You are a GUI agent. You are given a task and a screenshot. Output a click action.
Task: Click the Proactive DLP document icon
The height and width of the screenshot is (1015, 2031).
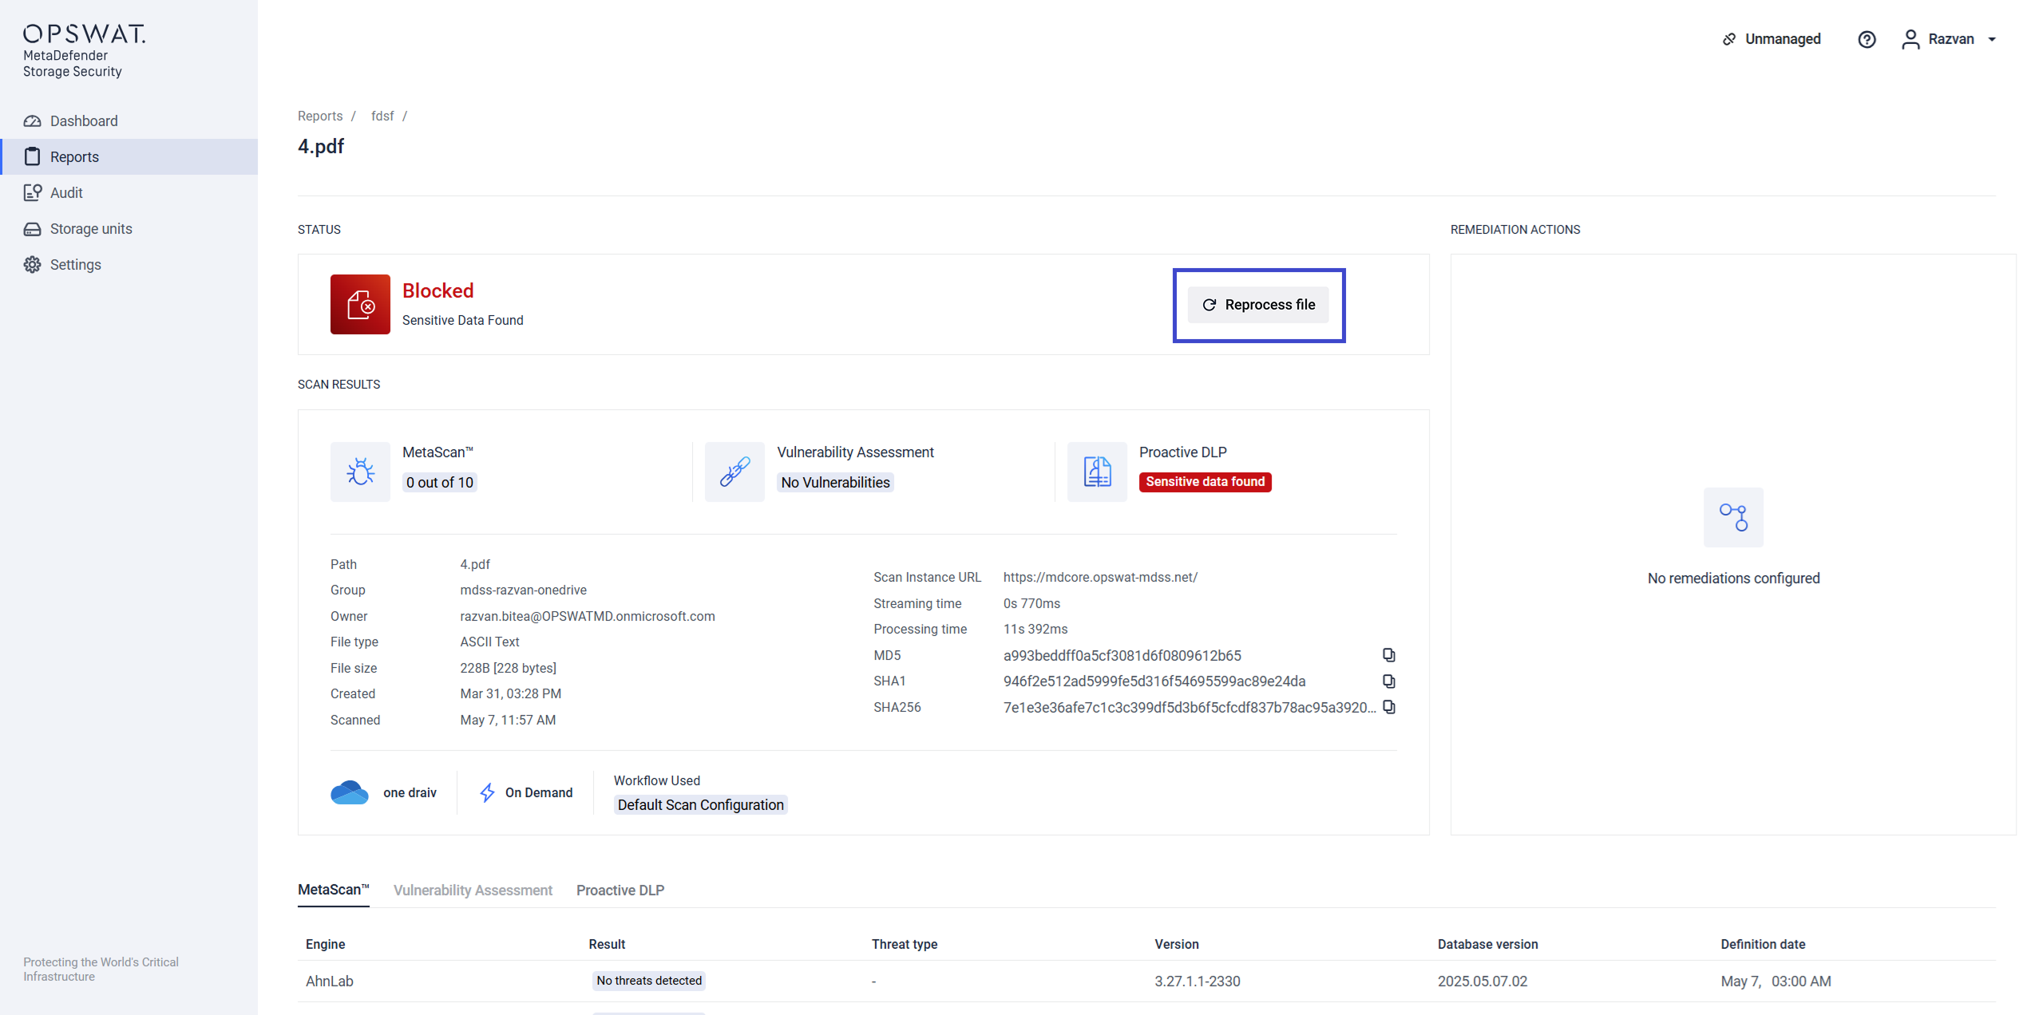[x=1097, y=472]
